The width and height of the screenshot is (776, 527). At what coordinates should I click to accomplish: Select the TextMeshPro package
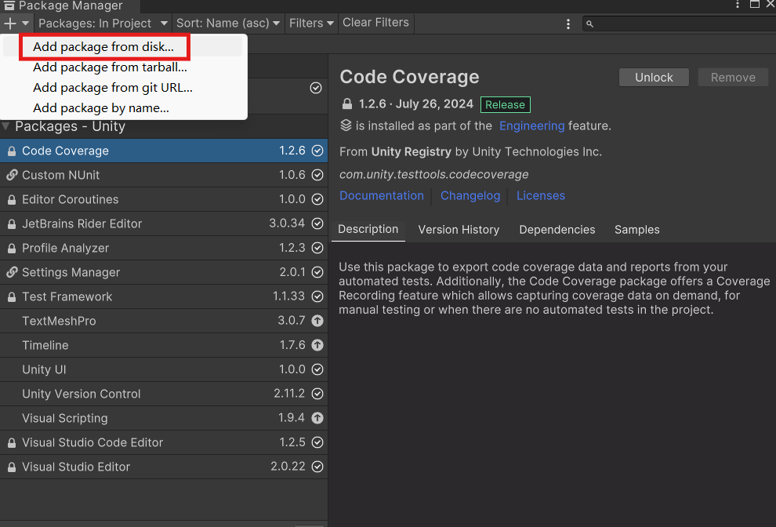tap(163, 321)
